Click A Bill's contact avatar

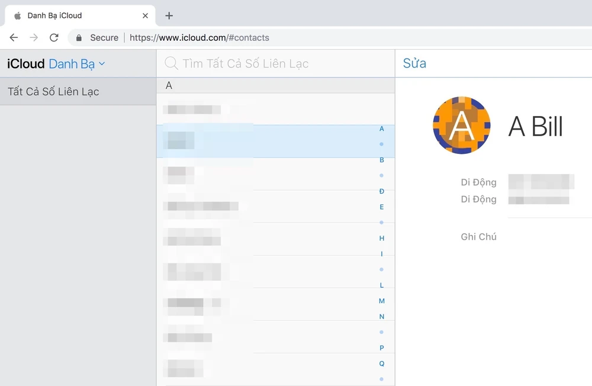[462, 126]
